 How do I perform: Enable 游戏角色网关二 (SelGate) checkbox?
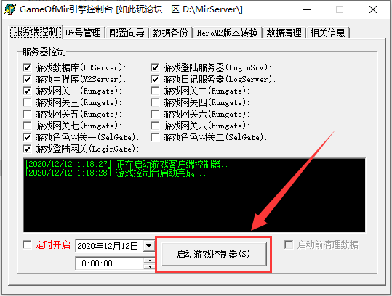click(155, 137)
